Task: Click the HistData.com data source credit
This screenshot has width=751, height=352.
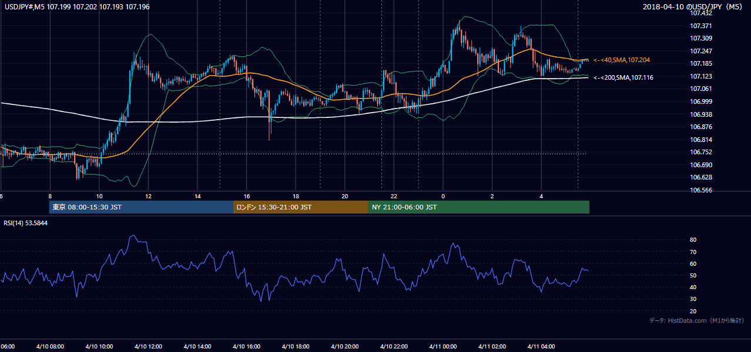Action: point(697,320)
